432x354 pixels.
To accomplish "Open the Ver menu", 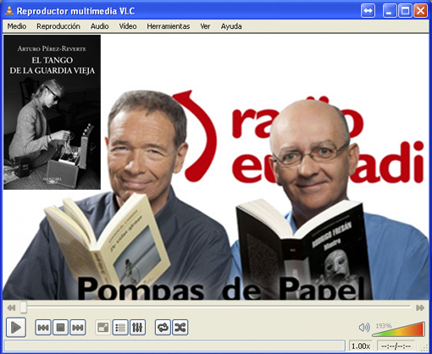I will click(205, 26).
